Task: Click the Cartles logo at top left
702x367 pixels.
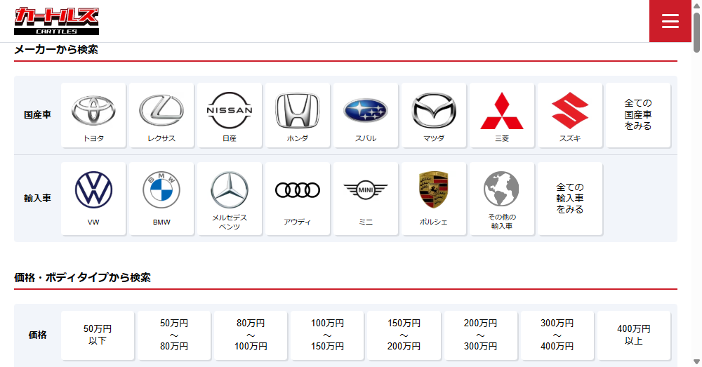Action: coord(56,21)
